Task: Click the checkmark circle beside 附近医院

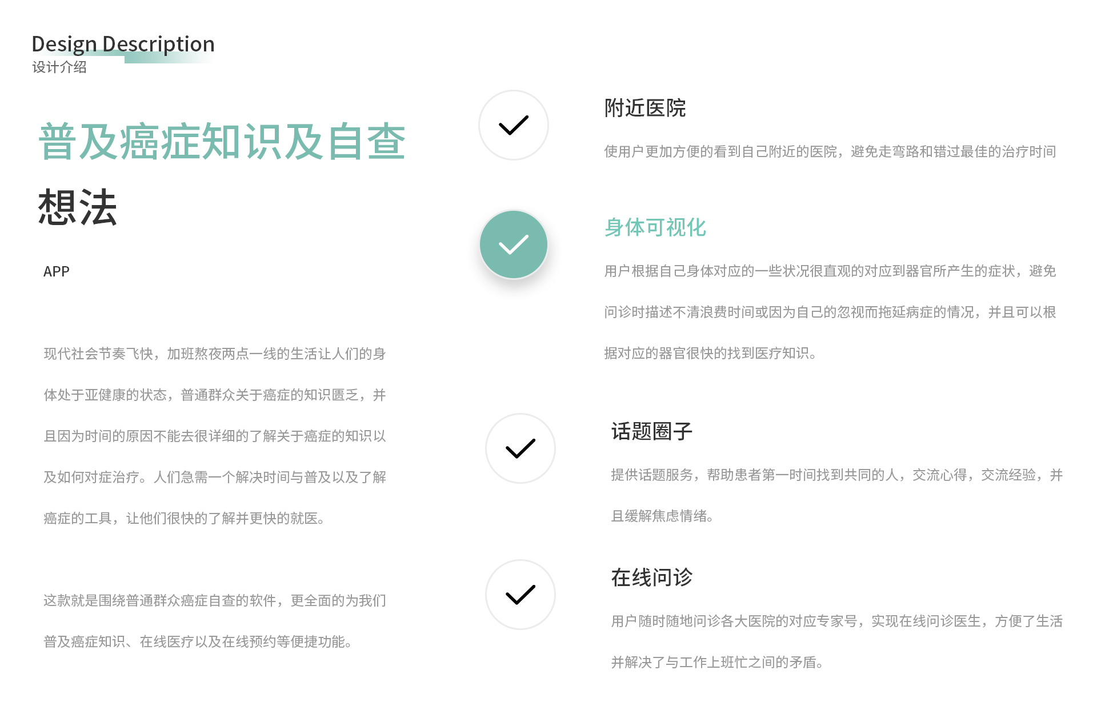Action: 513,125
